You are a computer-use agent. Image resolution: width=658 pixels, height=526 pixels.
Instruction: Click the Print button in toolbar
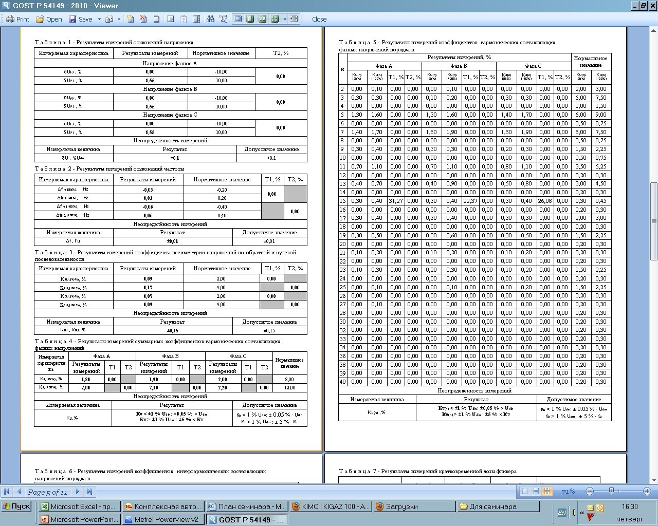coord(17,19)
